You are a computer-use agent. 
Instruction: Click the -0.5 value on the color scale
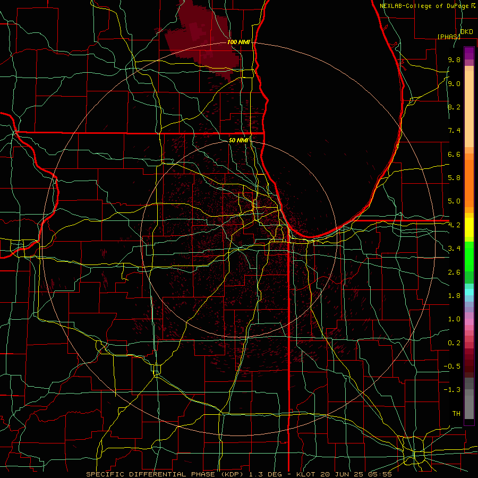click(452, 366)
